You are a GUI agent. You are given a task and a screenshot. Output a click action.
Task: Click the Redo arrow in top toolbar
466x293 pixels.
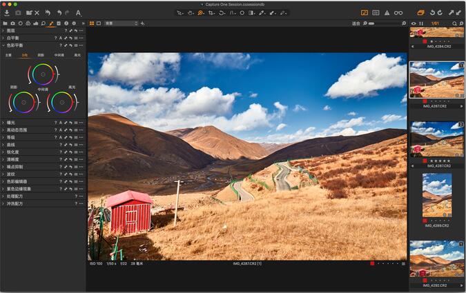[x=67, y=13]
